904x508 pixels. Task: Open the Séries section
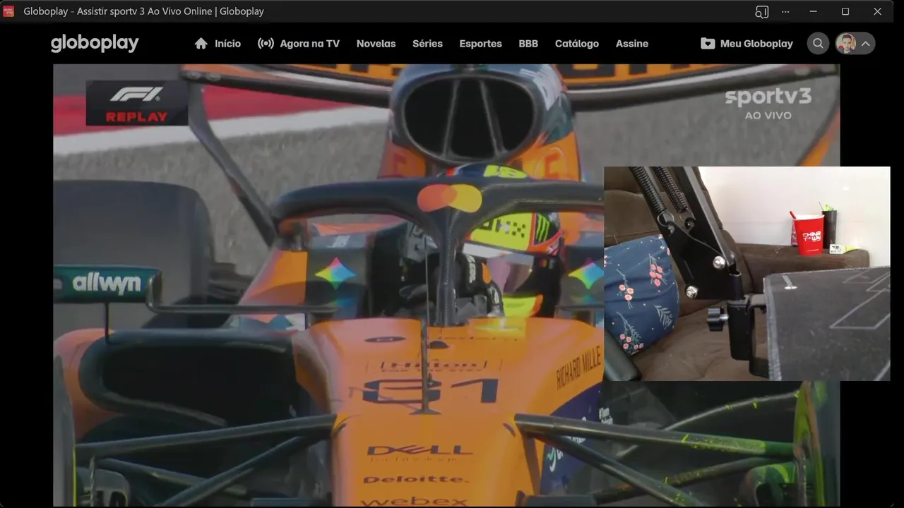427,43
